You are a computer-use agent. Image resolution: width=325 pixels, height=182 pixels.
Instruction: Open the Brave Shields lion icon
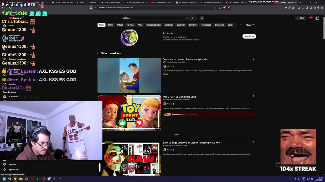click(x=224, y=8)
